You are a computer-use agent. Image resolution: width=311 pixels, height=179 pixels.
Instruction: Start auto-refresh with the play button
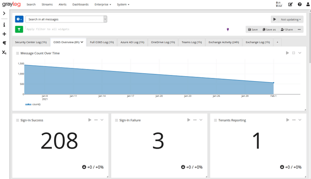tap(275, 19)
